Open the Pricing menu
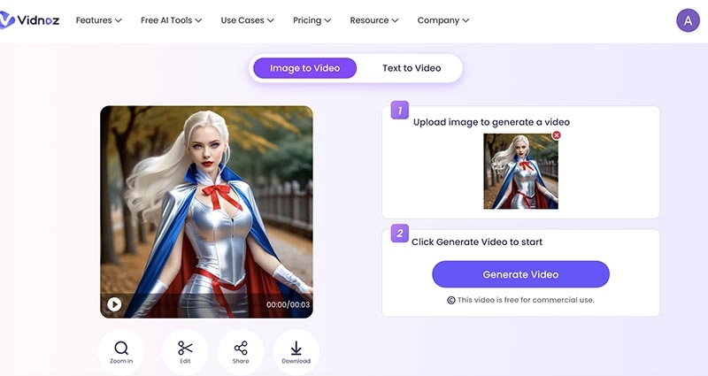The image size is (708, 376). tap(312, 19)
